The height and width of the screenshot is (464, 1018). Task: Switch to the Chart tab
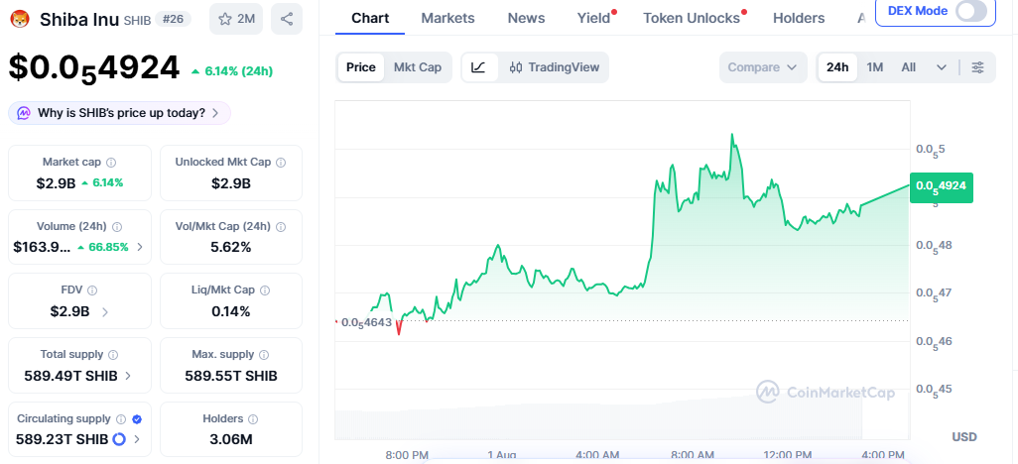(370, 18)
